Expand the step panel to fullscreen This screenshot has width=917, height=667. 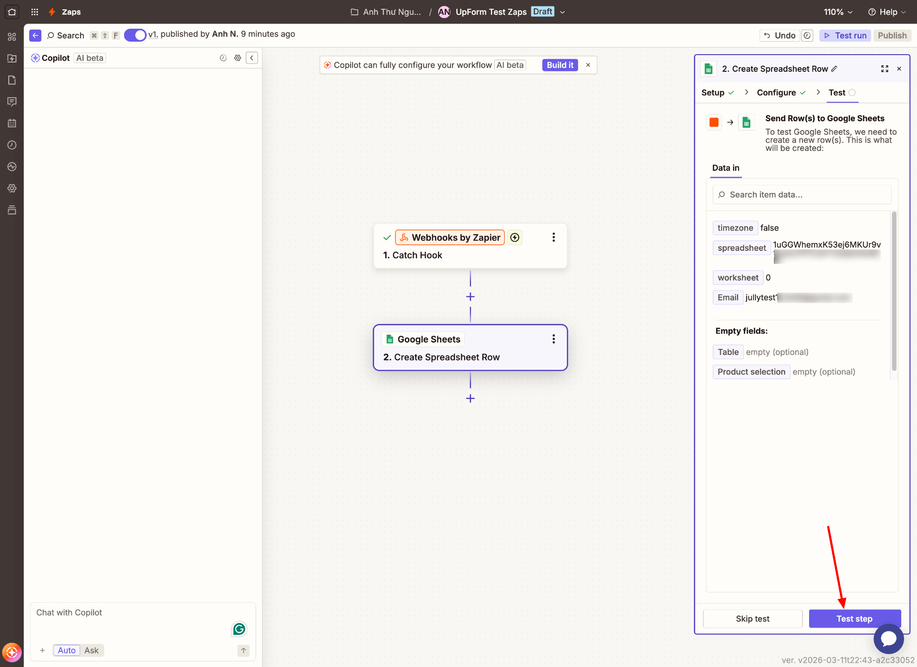[885, 69]
